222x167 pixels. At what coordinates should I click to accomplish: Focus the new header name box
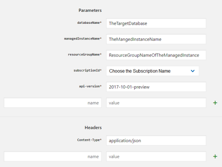(x=53, y=156)
